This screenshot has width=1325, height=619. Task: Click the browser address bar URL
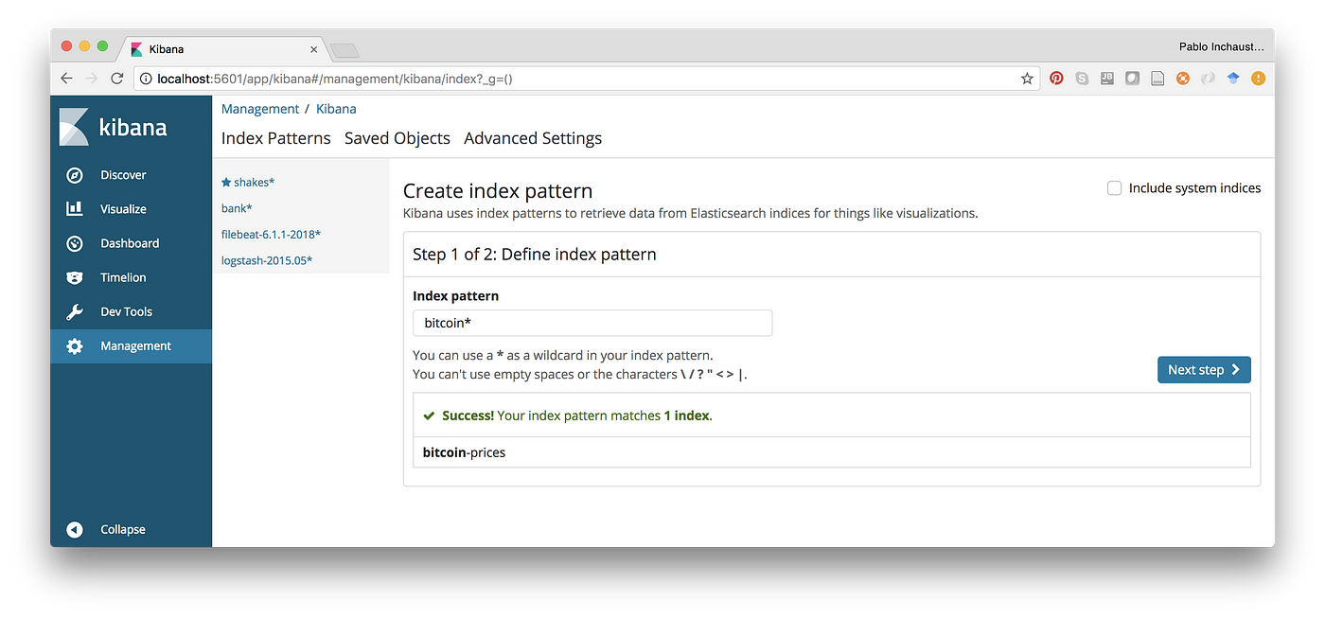tap(335, 79)
